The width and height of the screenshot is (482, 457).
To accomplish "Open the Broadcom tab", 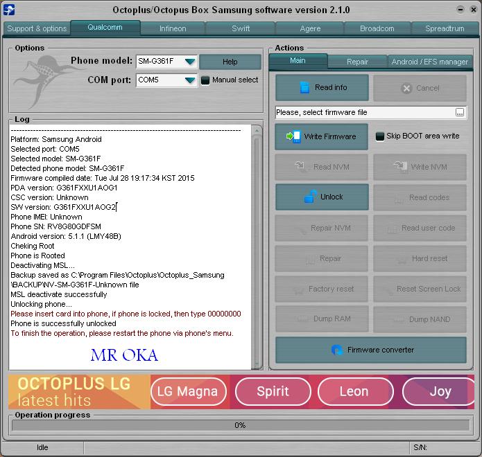I will 377,28.
